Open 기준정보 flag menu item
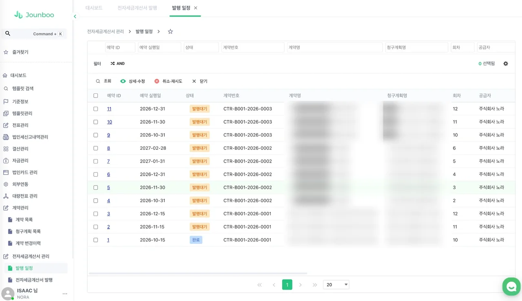Image resolution: width=522 pixels, height=301 pixels. pyautogui.click(x=20, y=102)
